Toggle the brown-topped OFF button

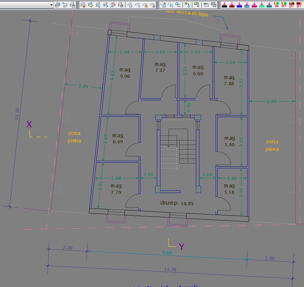coord(292,5)
